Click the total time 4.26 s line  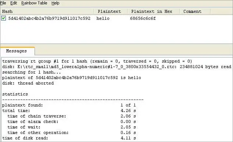pos(69,111)
